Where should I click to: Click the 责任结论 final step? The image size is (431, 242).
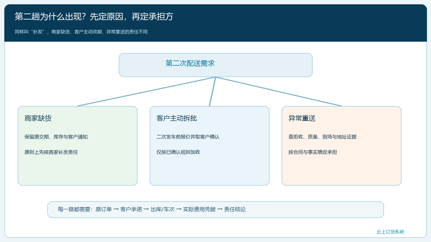[x=235, y=209]
